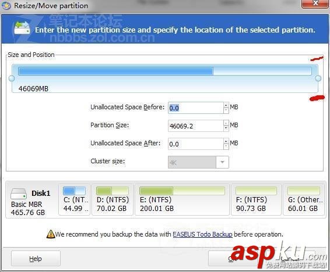The image size is (330, 272).
Task: Select the F: (NTFS) 90.73 GB partition
Action: 256,199
